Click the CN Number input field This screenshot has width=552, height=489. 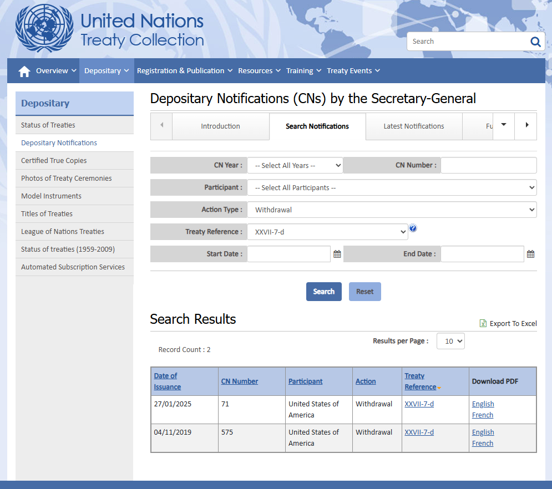tap(488, 165)
